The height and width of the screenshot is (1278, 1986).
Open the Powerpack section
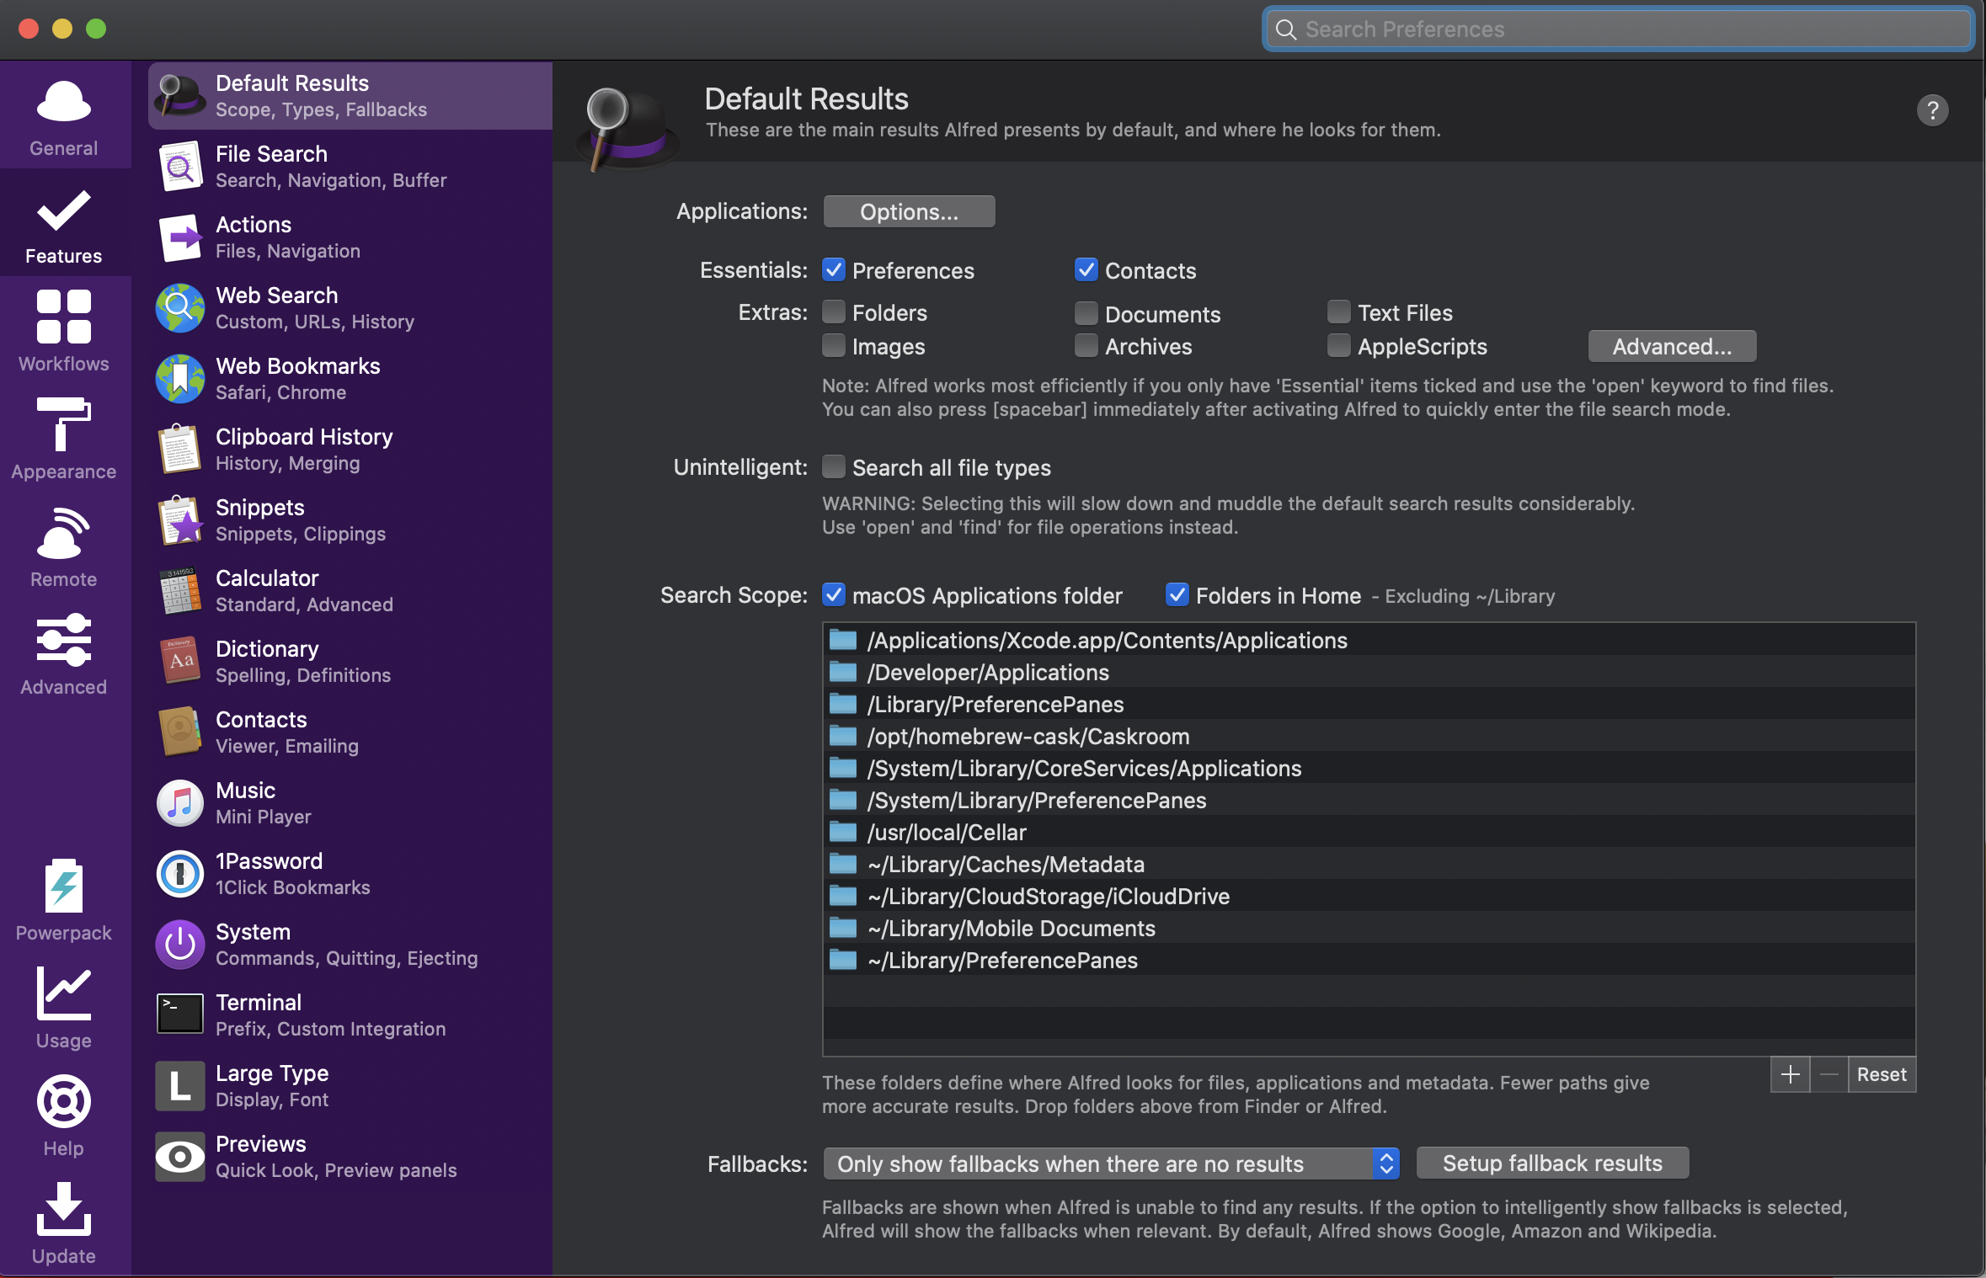[64, 899]
